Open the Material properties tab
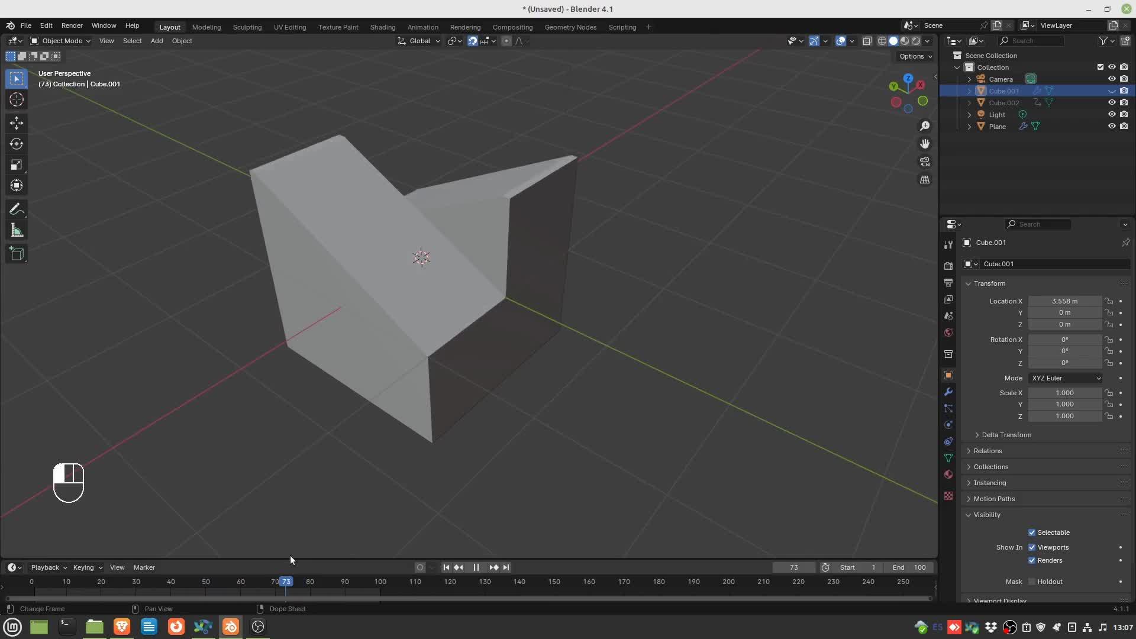The height and width of the screenshot is (639, 1136). [948, 475]
